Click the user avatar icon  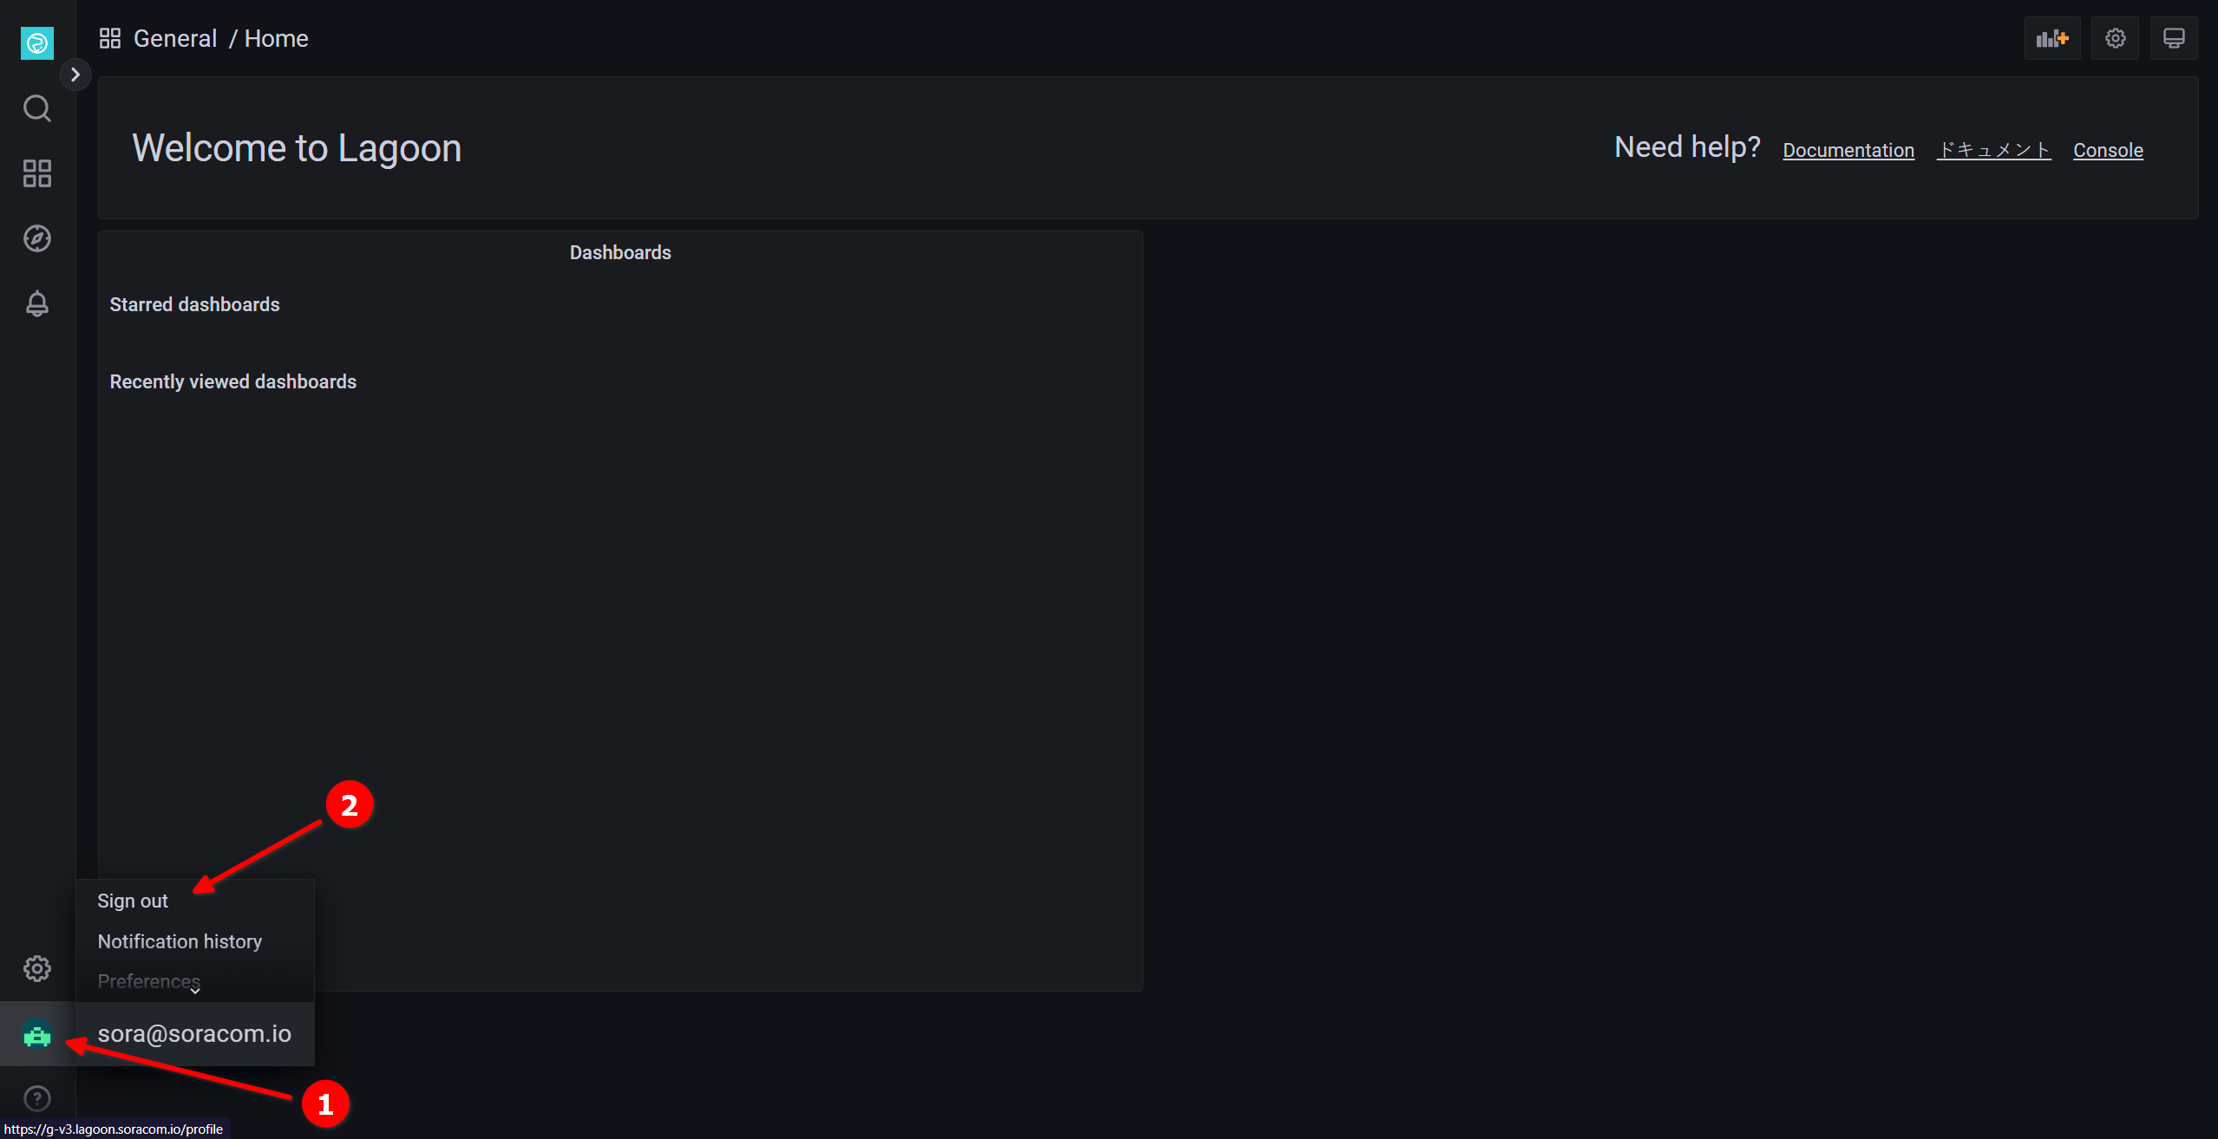click(36, 1035)
